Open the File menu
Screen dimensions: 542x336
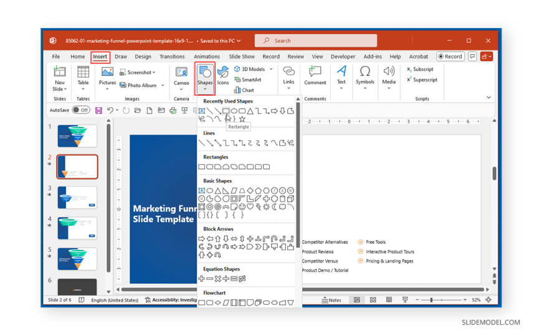click(55, 56)
